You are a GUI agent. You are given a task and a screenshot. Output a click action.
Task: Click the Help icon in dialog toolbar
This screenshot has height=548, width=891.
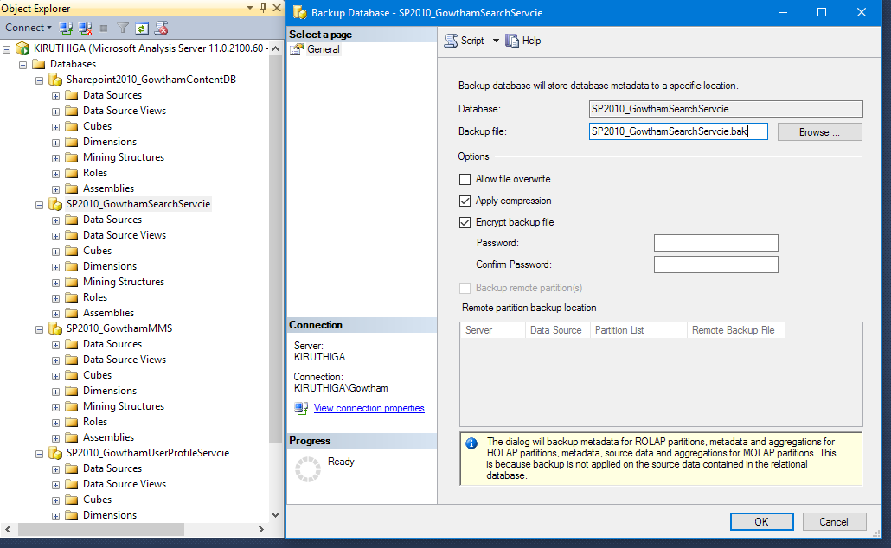pyautogui.click(x=512, y=41)
